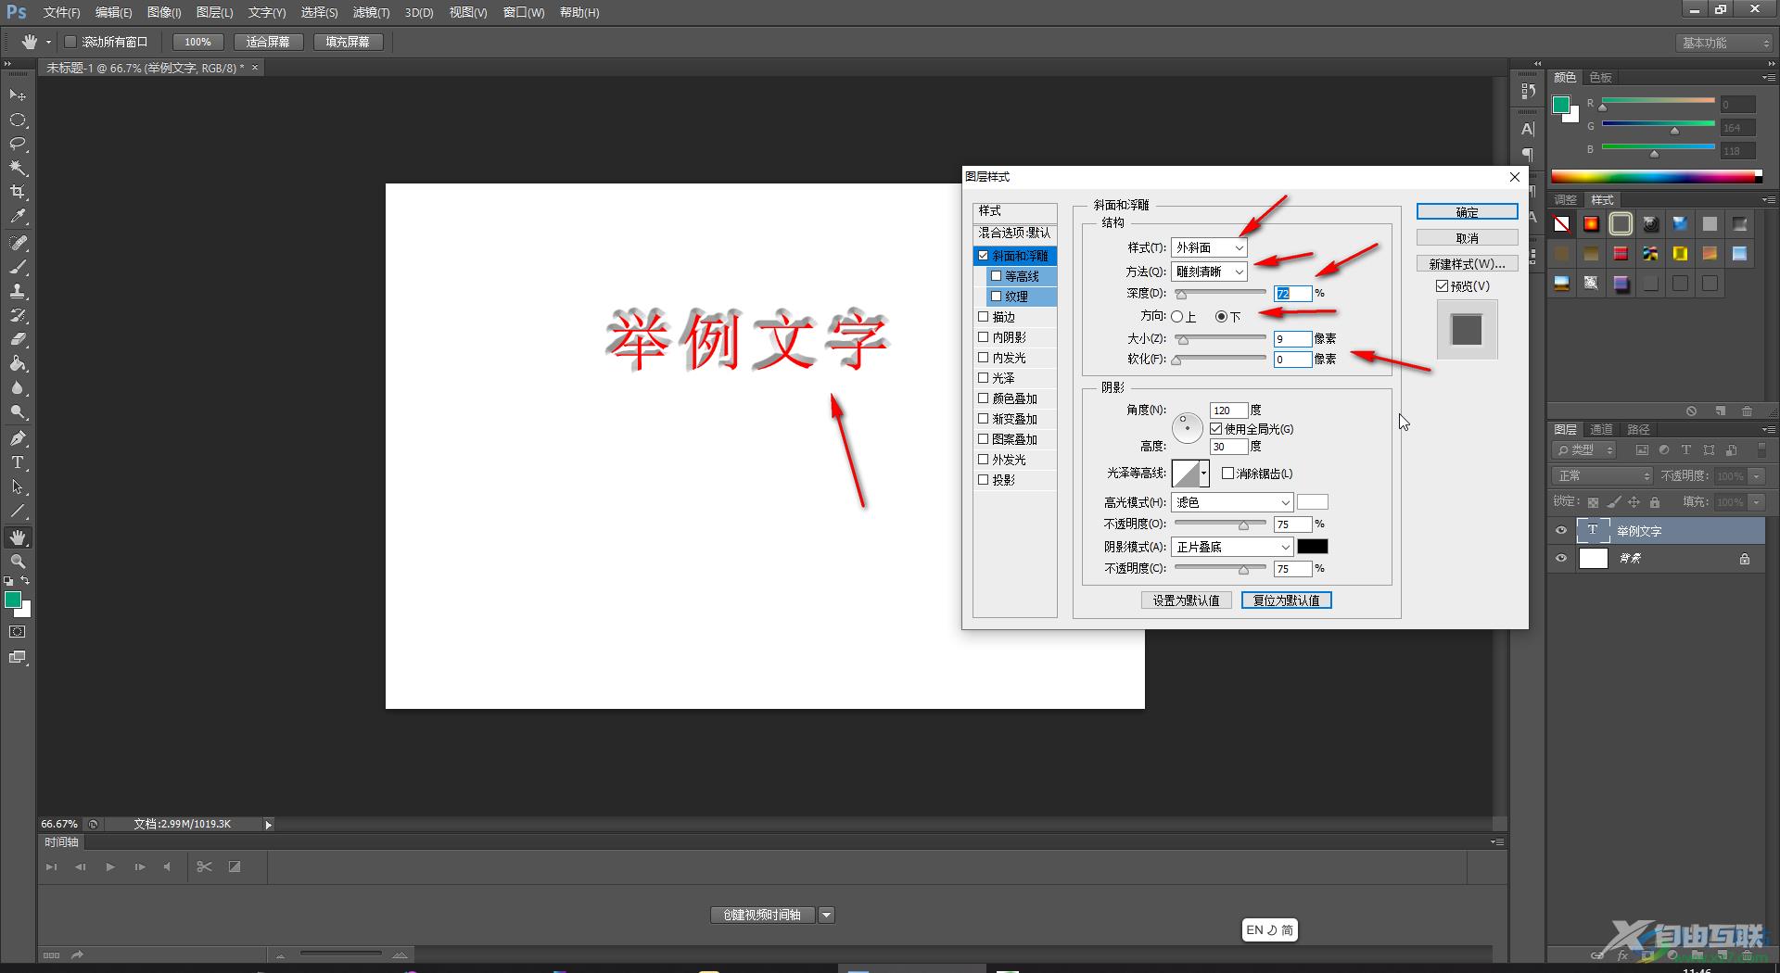Select the Elliptical Marquee tool
The height and width of the screenshot is (973, 1780).
18,120
